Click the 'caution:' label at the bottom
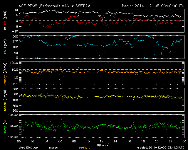The image size is (188, 150). point(54,148)
